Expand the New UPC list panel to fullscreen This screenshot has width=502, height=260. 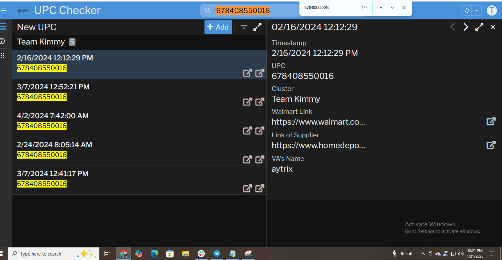click(x=257, y=27)
